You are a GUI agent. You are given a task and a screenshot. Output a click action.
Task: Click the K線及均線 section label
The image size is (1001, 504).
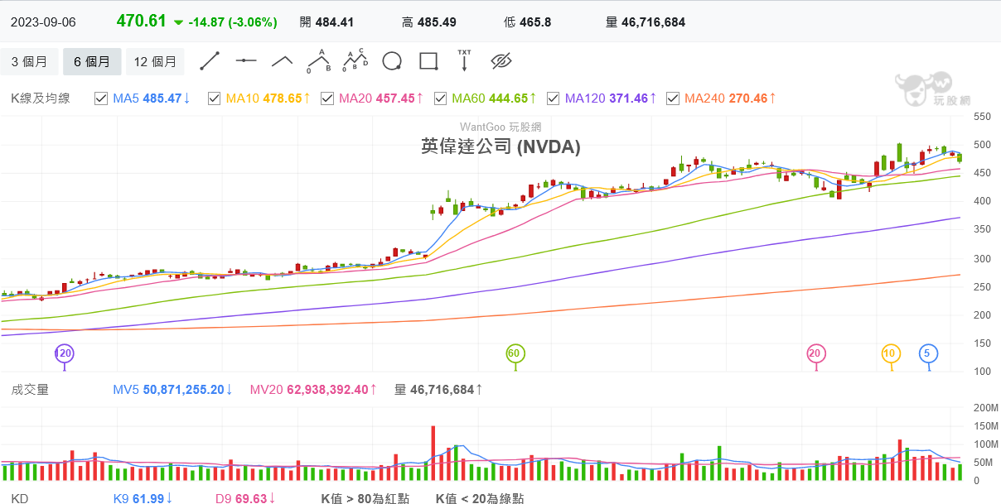tap(41, 98)
